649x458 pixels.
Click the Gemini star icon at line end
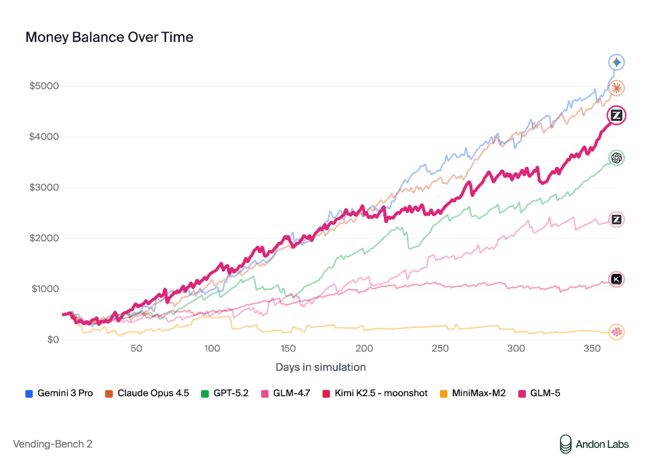click(616, 62)
